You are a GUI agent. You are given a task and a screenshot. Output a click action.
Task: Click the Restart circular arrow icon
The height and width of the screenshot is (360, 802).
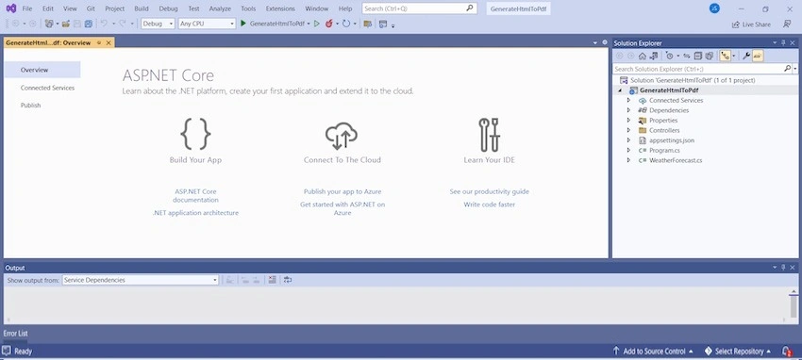click(x=346, y=24)
